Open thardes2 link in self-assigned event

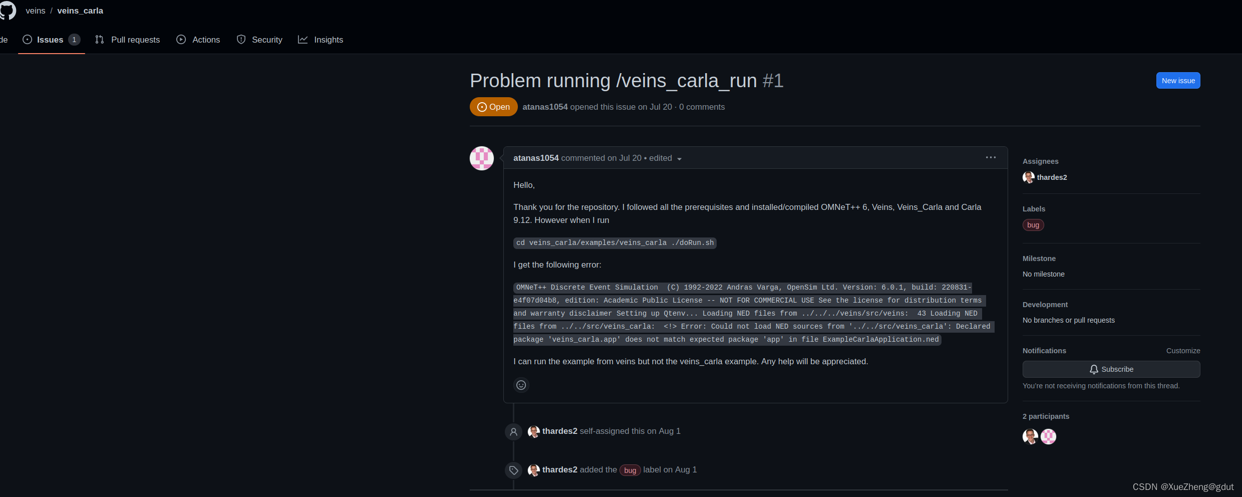560,431
